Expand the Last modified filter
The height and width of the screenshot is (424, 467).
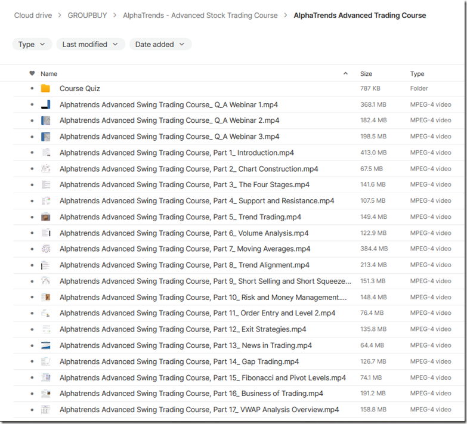tap(91, 44)
